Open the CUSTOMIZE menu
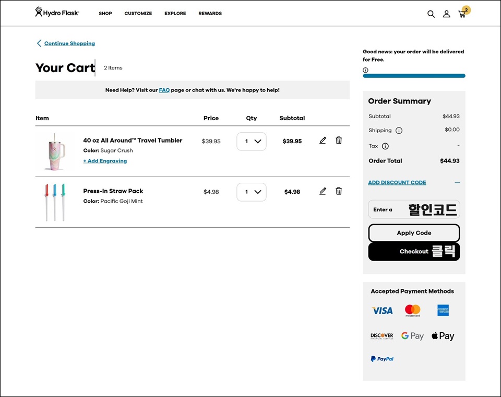 click(138, 14)
